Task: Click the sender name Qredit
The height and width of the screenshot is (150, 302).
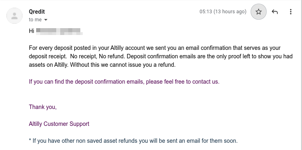Action: coord(37,12)
